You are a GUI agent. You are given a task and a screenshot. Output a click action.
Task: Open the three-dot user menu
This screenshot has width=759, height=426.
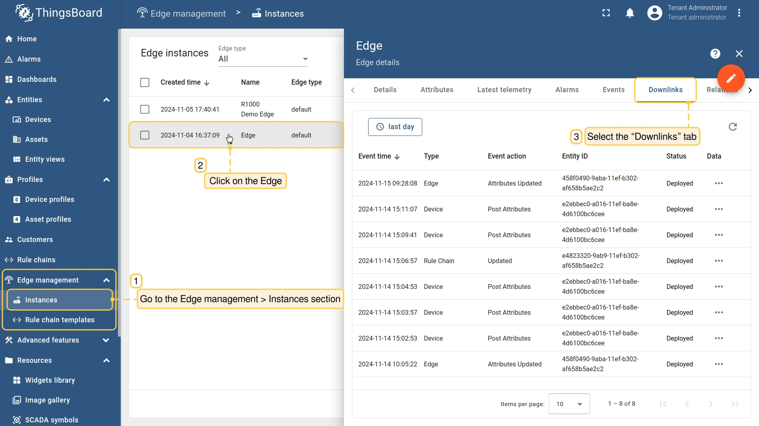pos(739,13)
